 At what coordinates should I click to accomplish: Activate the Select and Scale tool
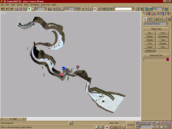(x=62, y=9)
